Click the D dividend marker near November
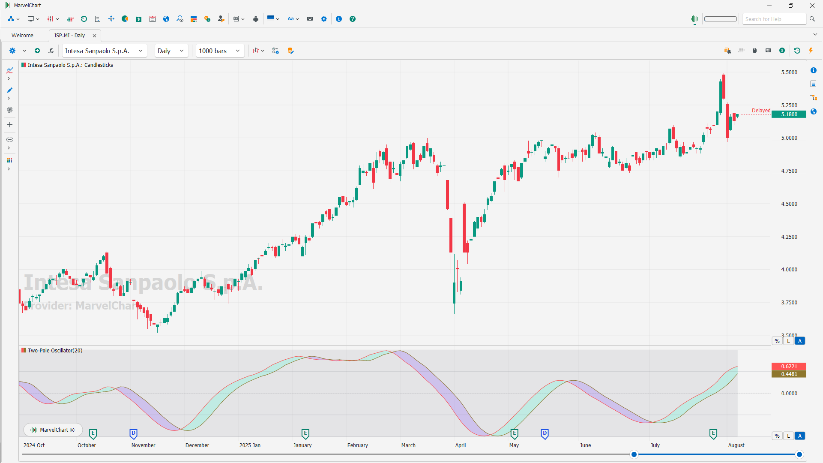The width and height of the screenshot is (823, 463). (133, 434)
